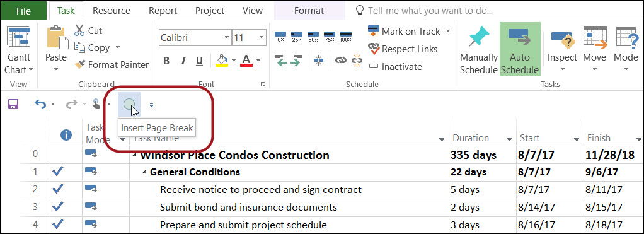644x234 pixels.
Task: Click the Unlink Tasks icon
Action: 357,61
